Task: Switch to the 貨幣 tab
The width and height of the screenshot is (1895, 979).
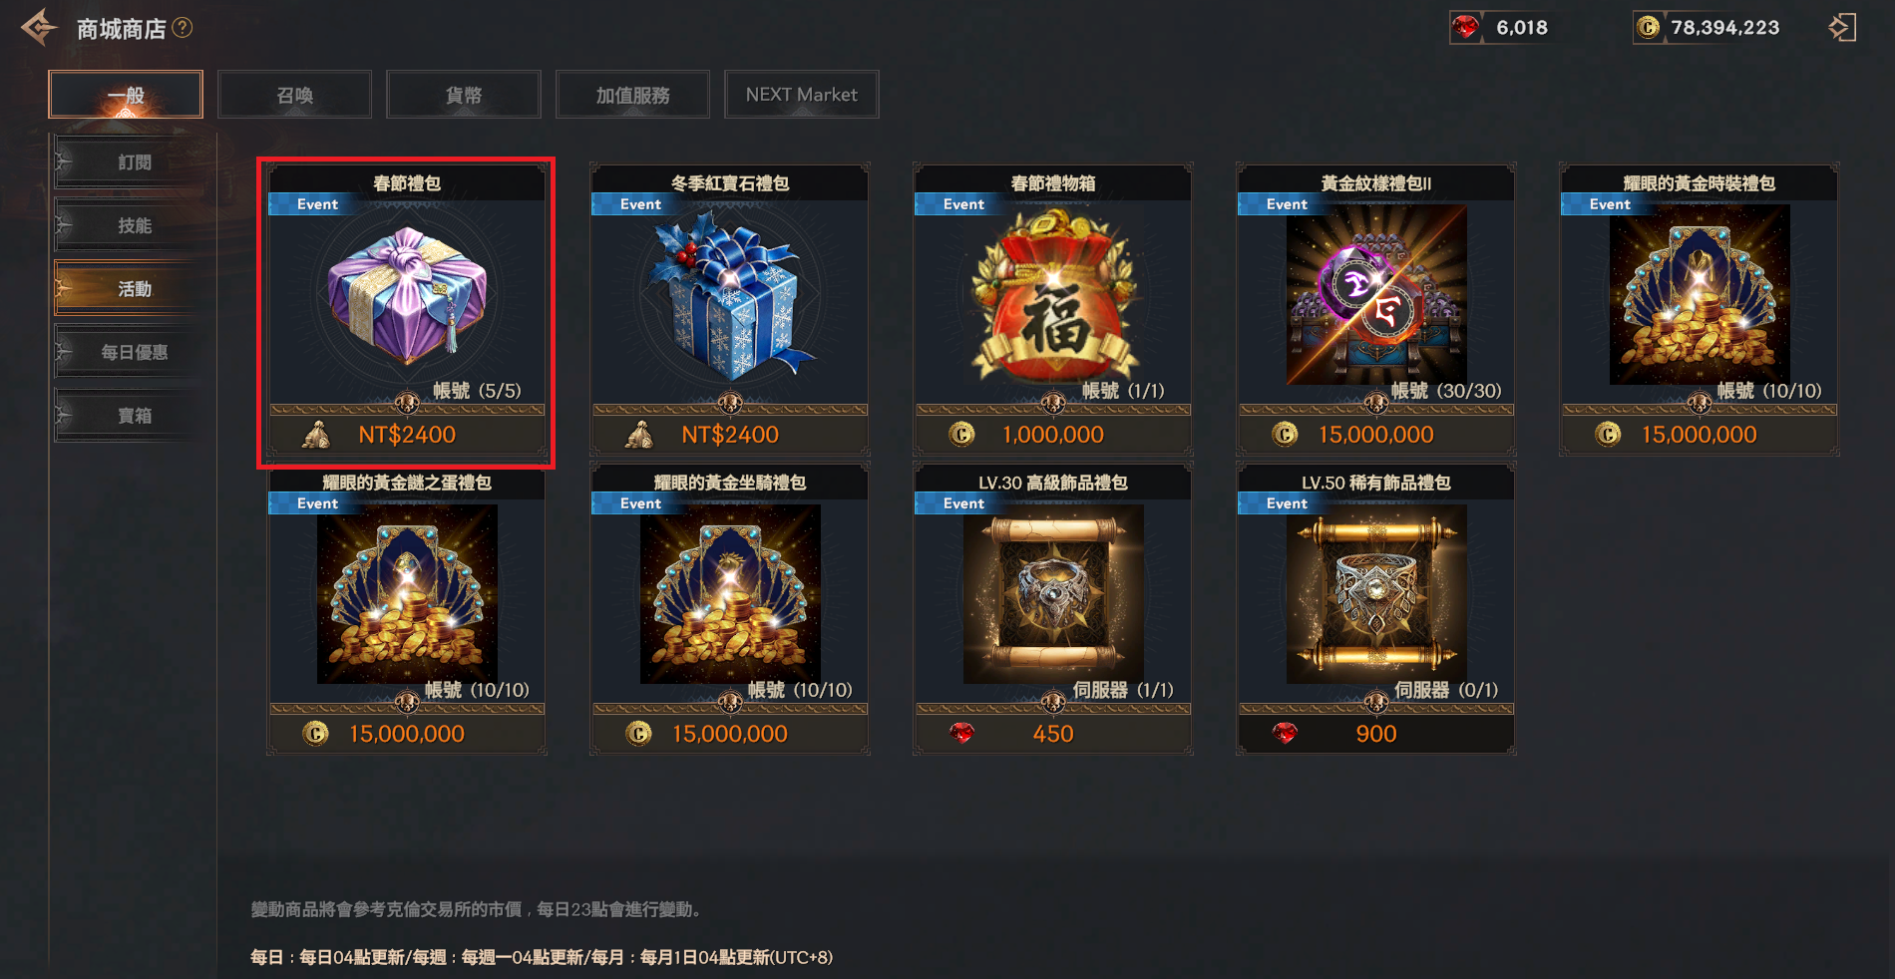Action: 464,95
